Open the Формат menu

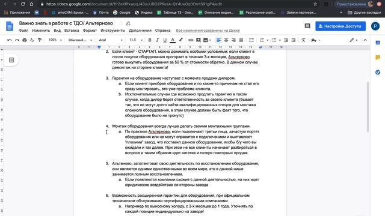point(90,31)
